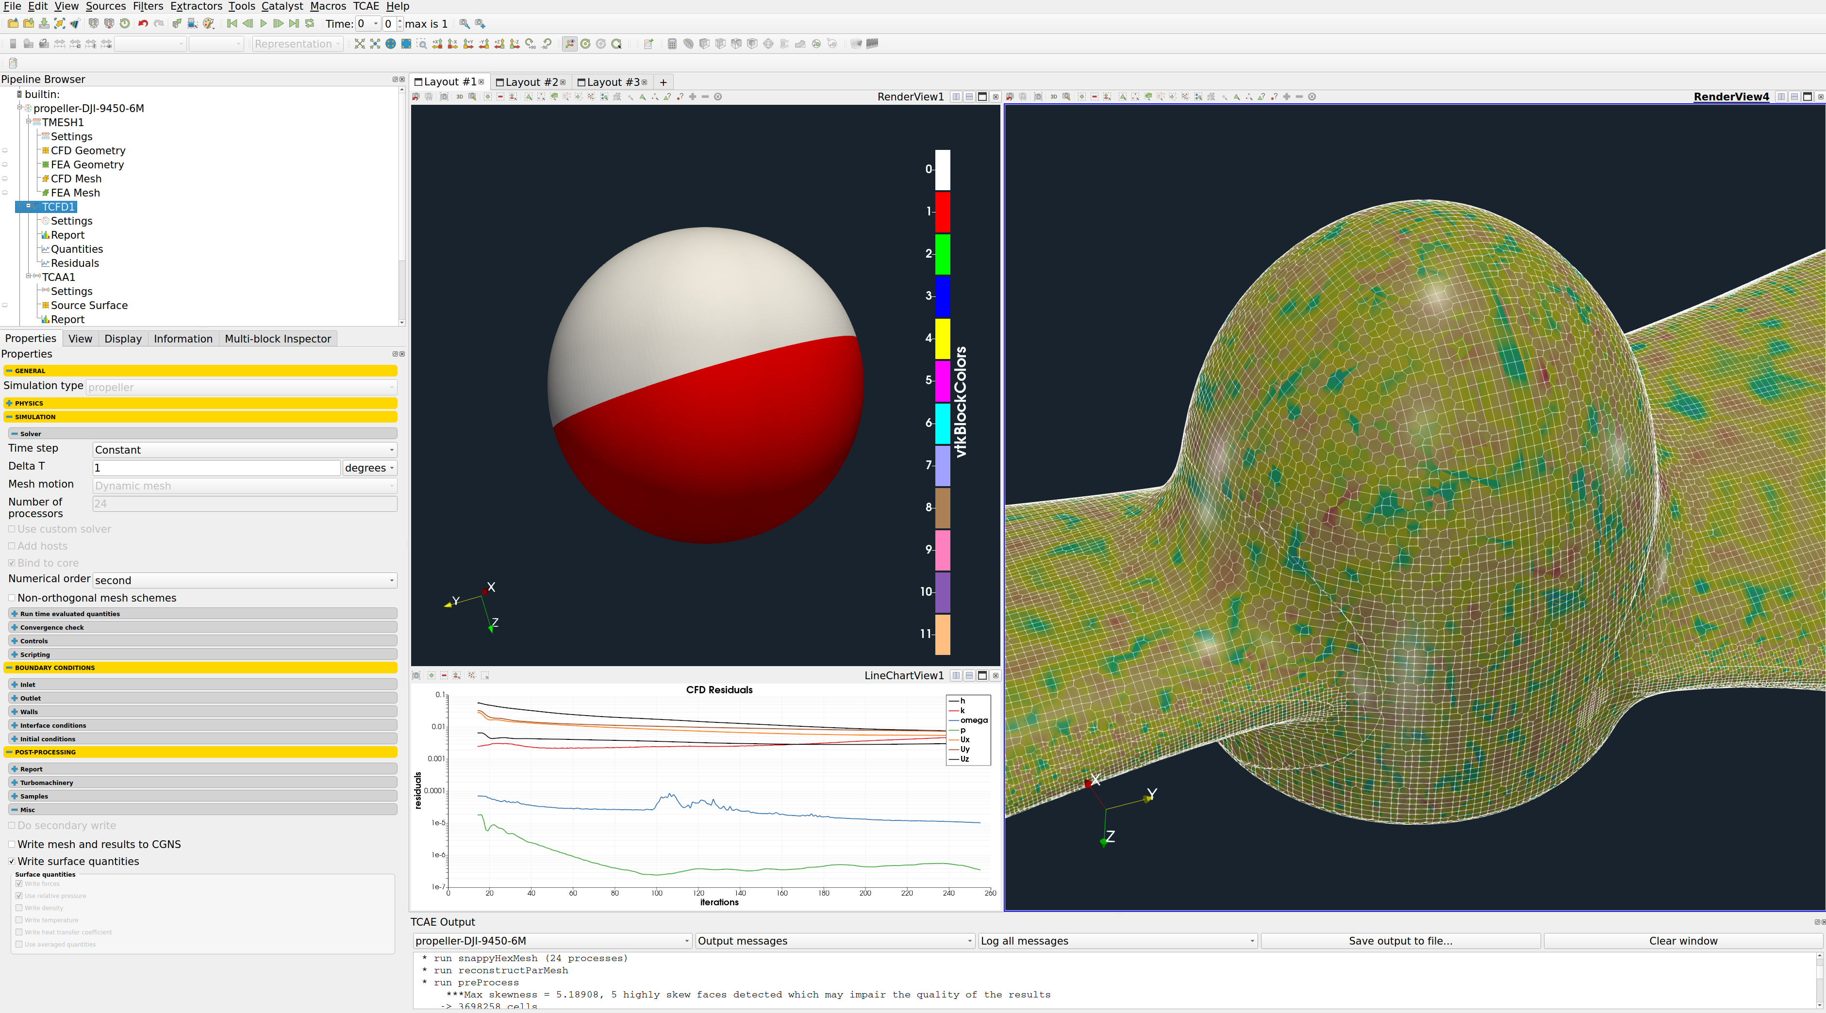
Task: Select TCAA1 node in Pipeline Browser
Action: click(x=58, y=277)
